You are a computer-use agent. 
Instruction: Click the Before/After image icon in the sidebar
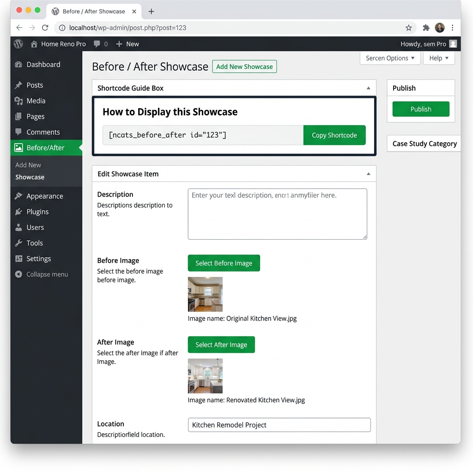coord(18,147)
